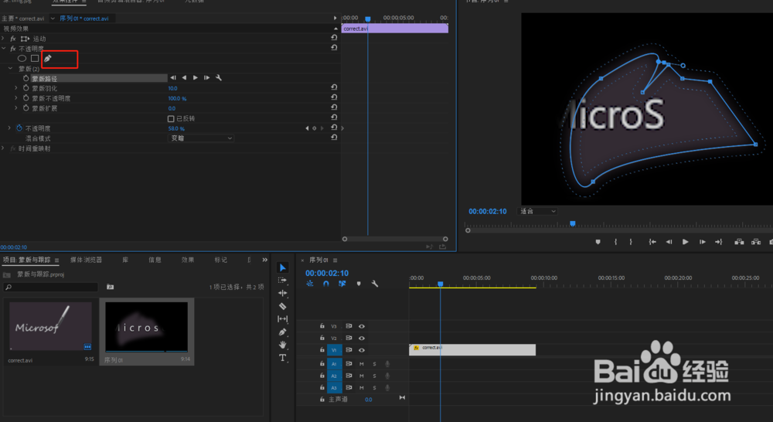Select the Razor tool
Screen dimensions: 773x422
(x=282, y=306)
